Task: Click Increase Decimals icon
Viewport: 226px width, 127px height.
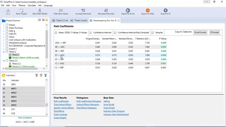Action: coord(83,12)
